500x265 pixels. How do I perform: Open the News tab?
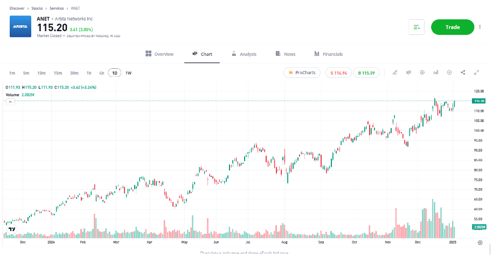tap(286, 54)
